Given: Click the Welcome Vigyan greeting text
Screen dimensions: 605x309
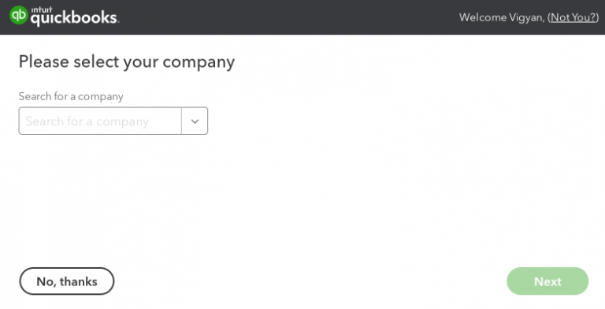Looking at the screenshot, I should pos(502,17).
